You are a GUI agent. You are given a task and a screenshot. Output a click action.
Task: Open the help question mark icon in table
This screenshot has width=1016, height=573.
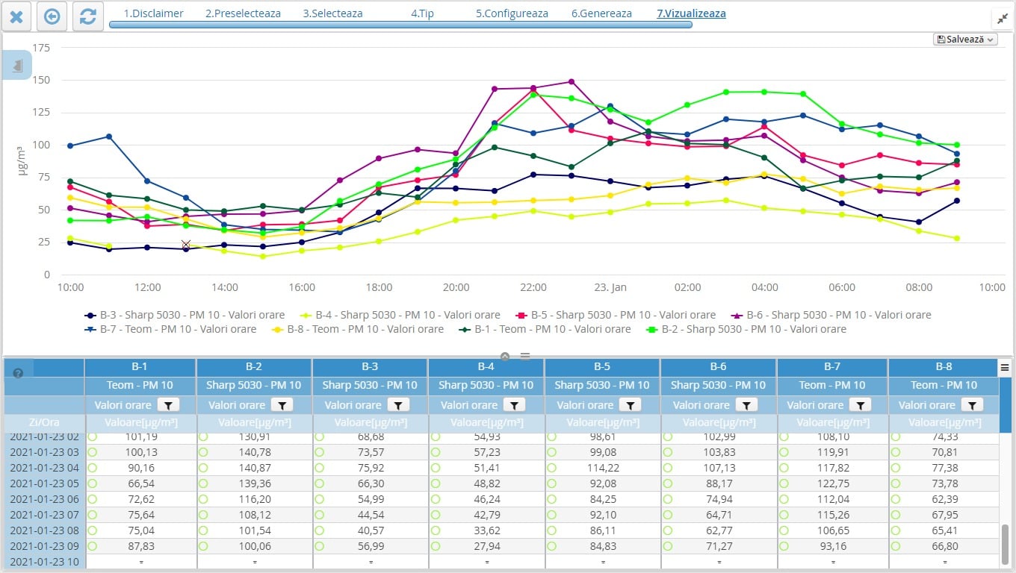click(x=18, y=373)
